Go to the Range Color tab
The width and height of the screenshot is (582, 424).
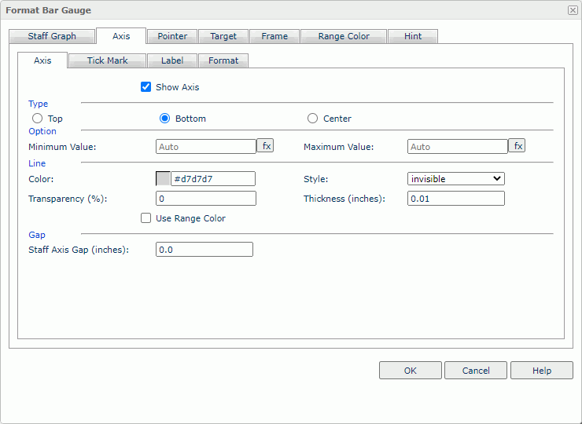tap(344, 36)
